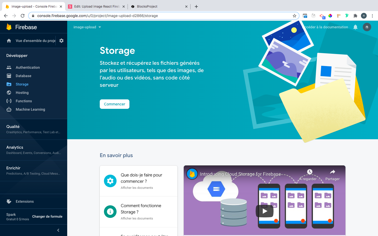The height and width of the screenshot is (236, 378).
Task: Click Accéder à la documentation link
Action: click(x=325, y=27)
